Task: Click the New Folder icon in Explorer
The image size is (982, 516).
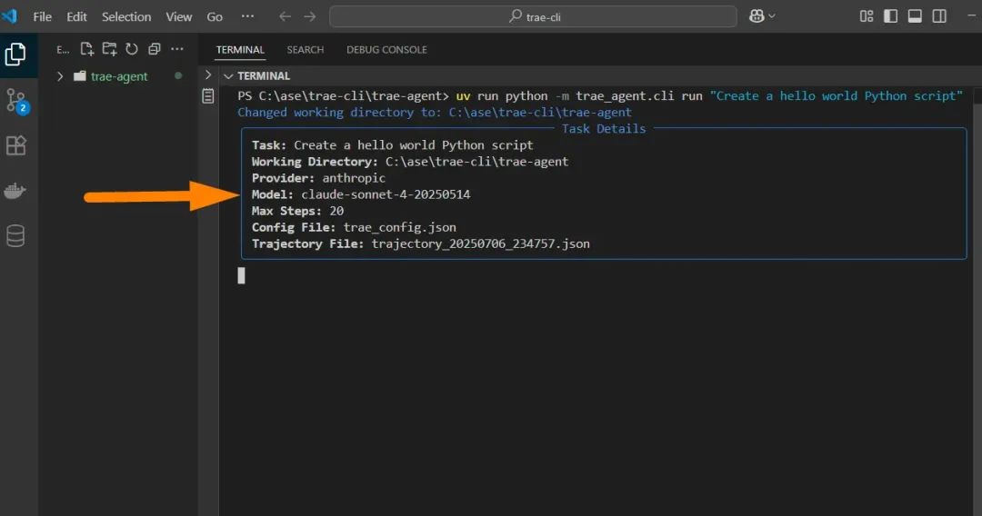Action: (x=110, y=49)
